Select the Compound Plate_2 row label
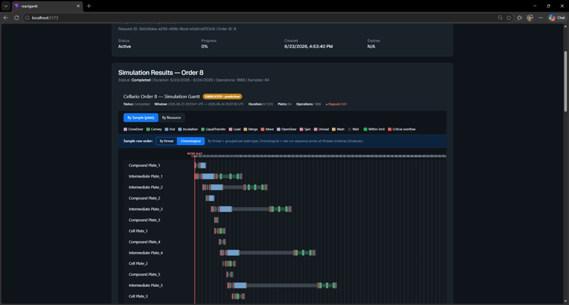The height and width of the screenshot is (305, 569). (144, 198)
